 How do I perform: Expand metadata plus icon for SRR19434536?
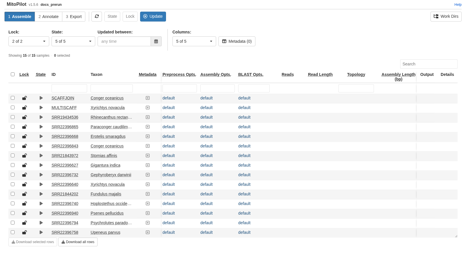148,117
